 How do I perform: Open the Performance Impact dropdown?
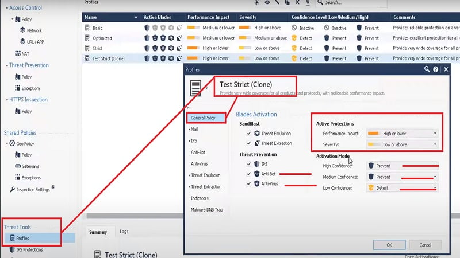(x=402, y=134)
